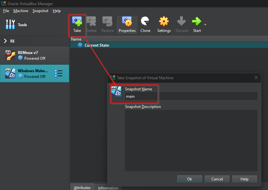Open the Start button dropdown arrow

(x=205, y=25)
